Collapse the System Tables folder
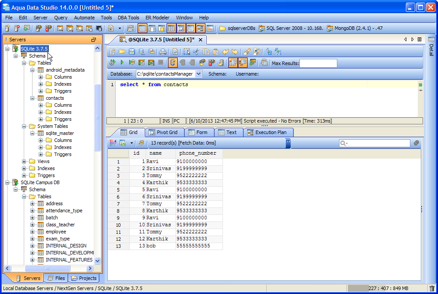The width and height of the screenshot is (438, 294). [x=24, y=126]
